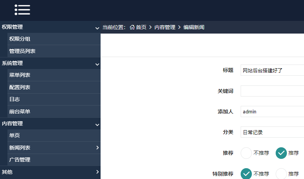Open 配置列表 in sidebar
The image size is (304, 179).
click(20, 87)
